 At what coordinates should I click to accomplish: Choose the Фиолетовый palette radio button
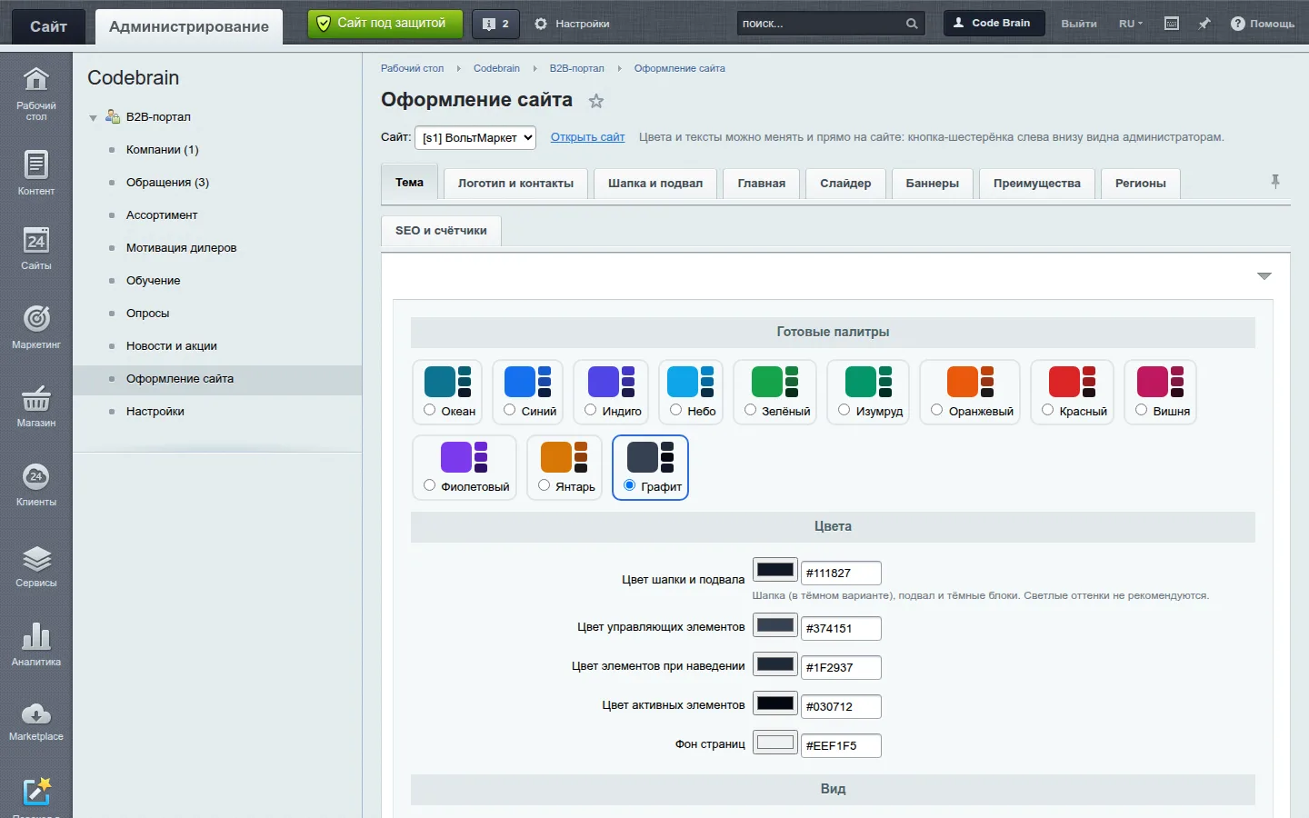430,485
